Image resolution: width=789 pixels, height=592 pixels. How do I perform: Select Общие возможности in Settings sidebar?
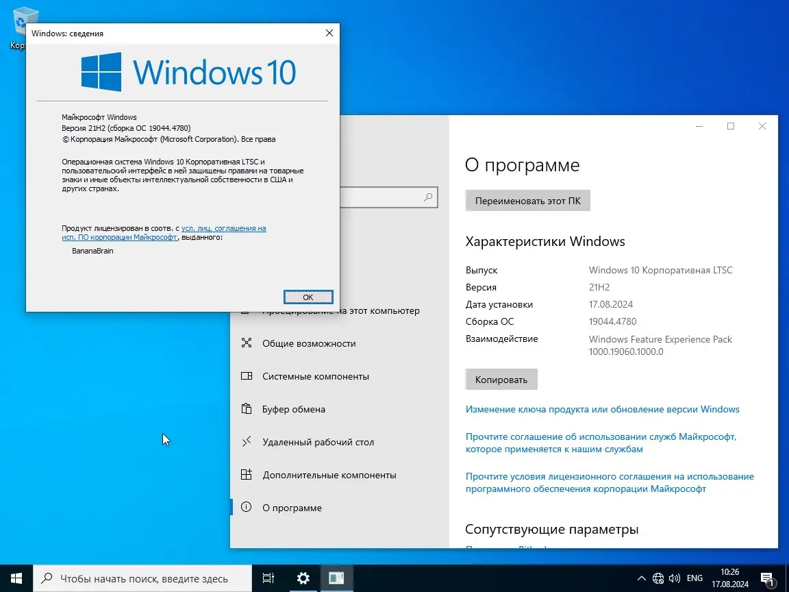[339, 343]
